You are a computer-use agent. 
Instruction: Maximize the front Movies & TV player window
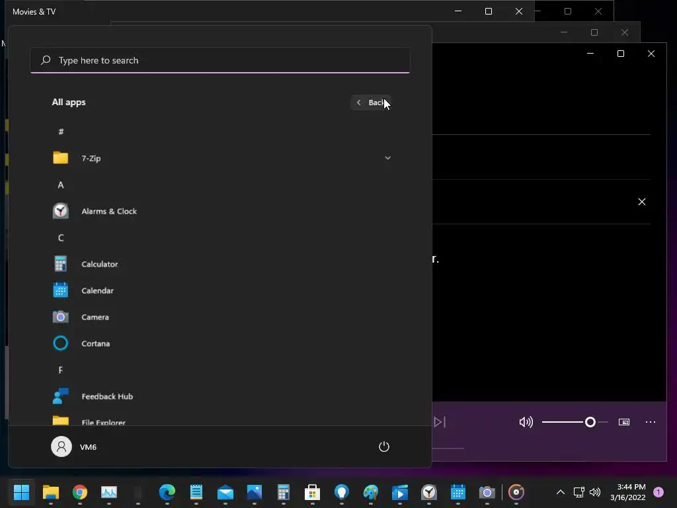(620, 54)
